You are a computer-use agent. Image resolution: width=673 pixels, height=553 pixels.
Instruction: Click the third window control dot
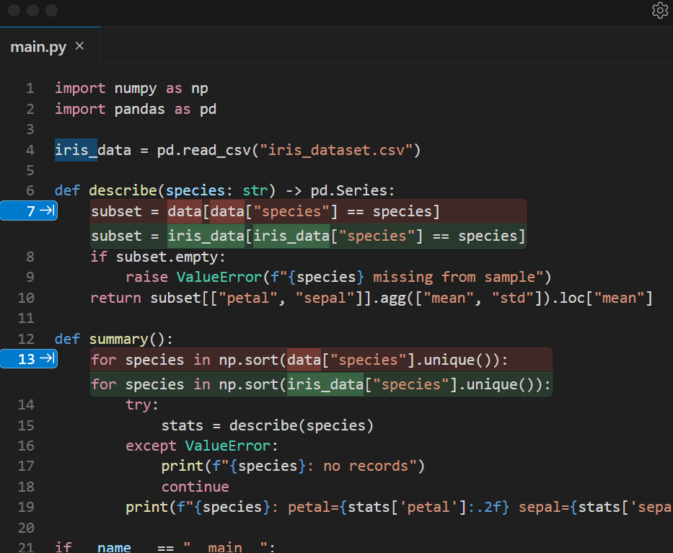click(x=51, y=10)
